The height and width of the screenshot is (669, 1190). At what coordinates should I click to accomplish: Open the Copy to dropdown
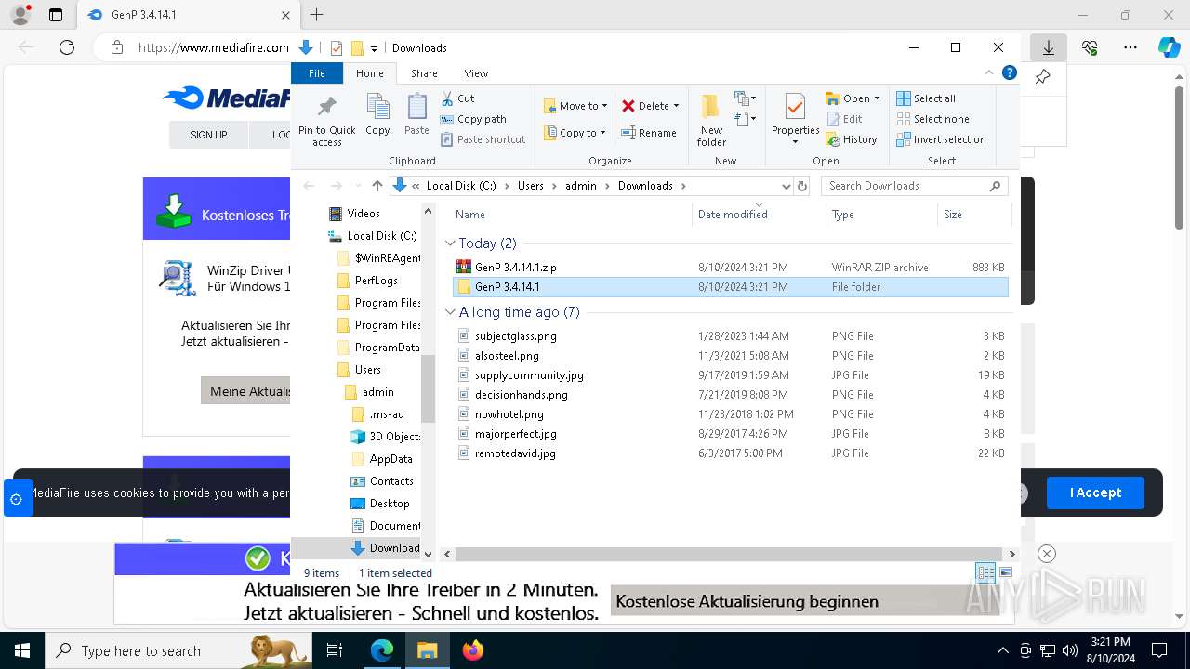tap(575, 133)
